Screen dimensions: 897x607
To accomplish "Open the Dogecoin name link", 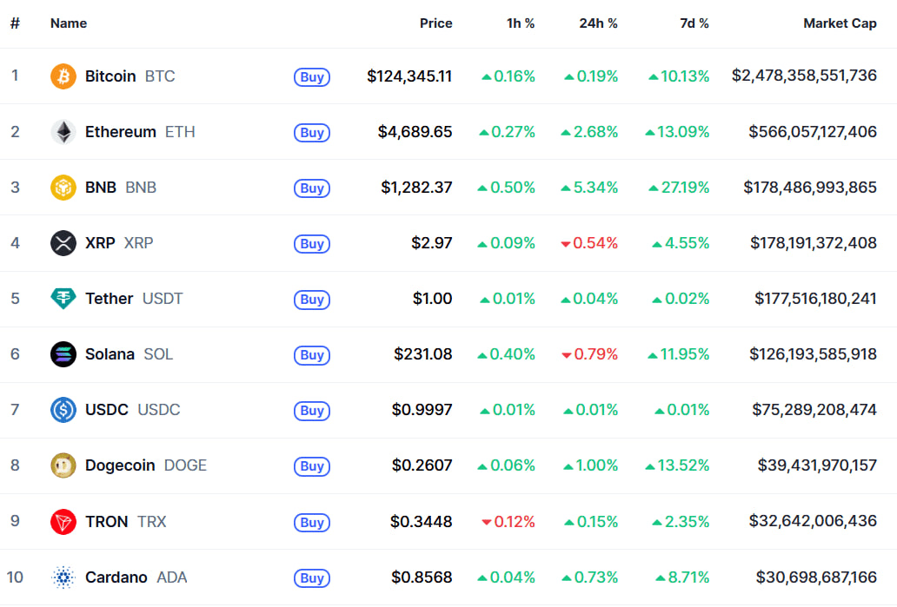I will pyautogui.click(x=120, y=465).
